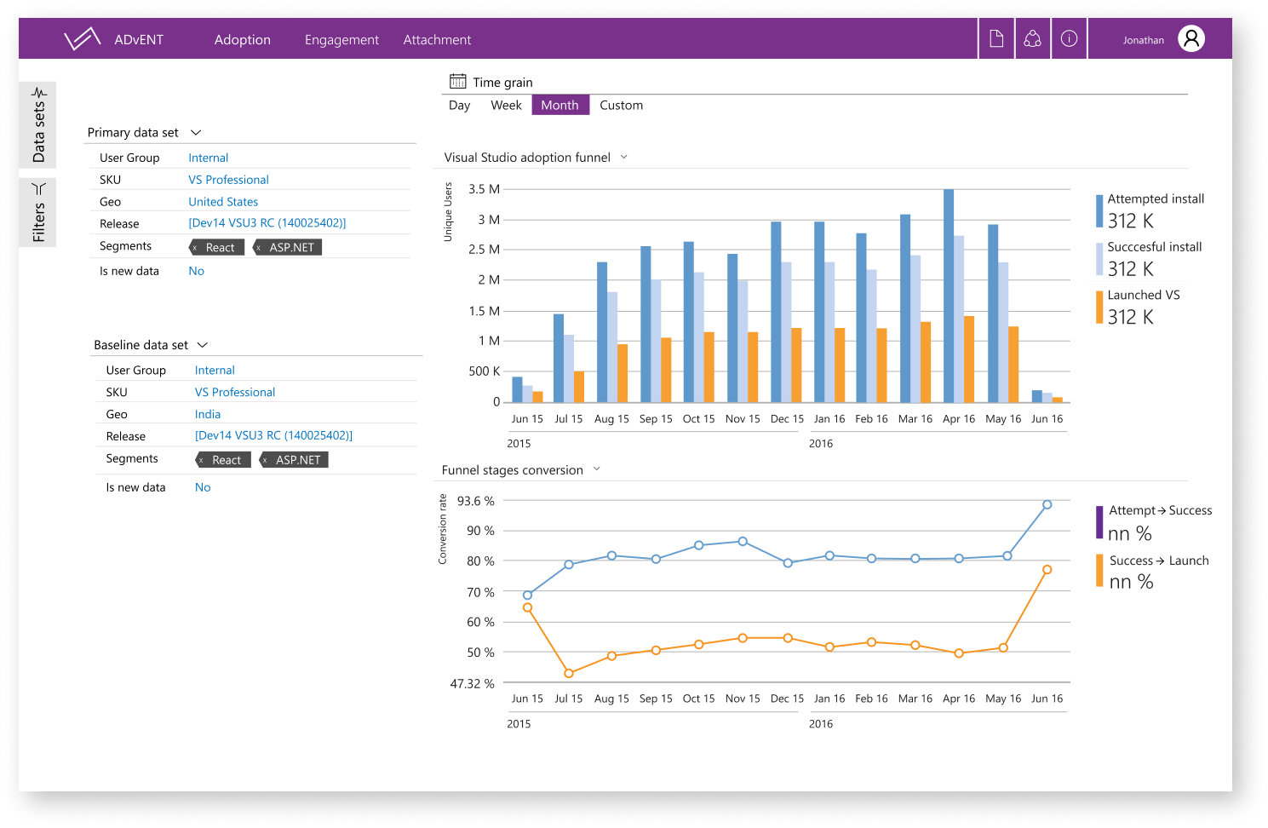Click the user group icon in top bar
The width and height of the screenshot is (1268, 828).
click(1032, 38)
